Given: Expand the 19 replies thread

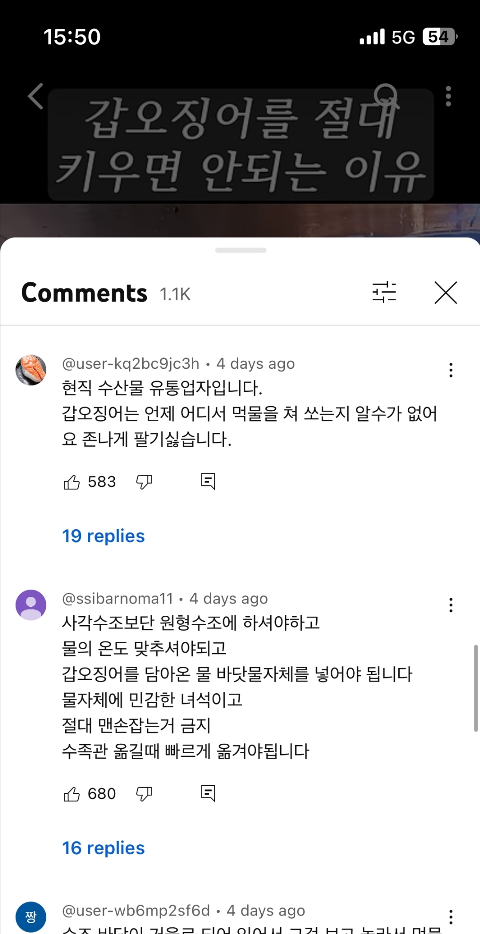Looking at the screenshot, I should 103,536.
